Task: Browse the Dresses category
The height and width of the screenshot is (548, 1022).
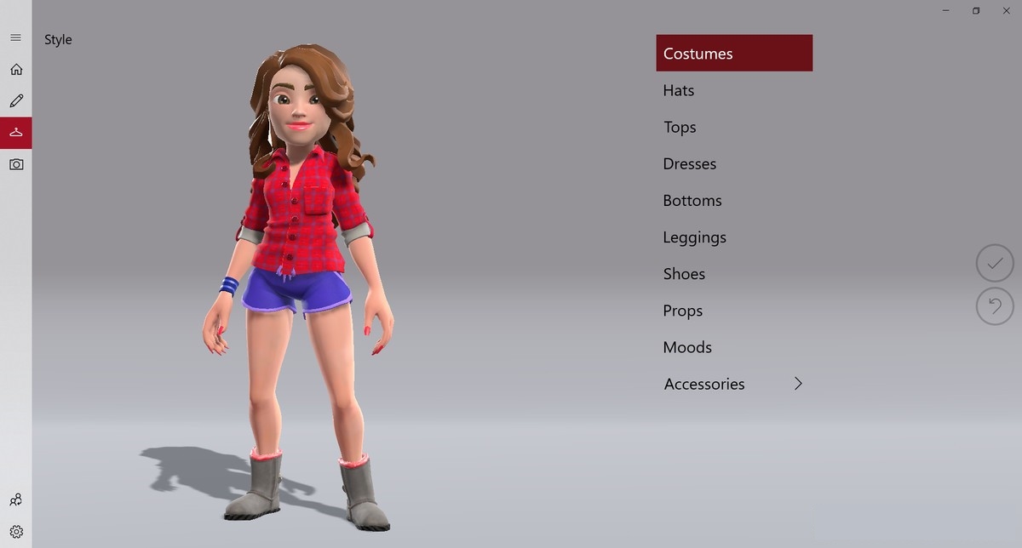Action: click(x=689, y=163)
